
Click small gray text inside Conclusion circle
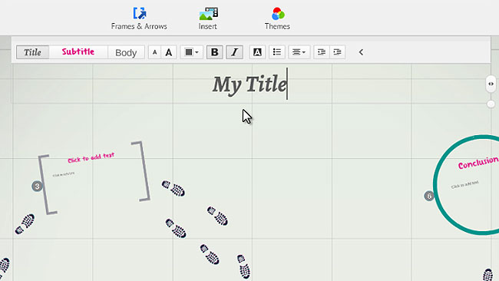click(465, 184)
